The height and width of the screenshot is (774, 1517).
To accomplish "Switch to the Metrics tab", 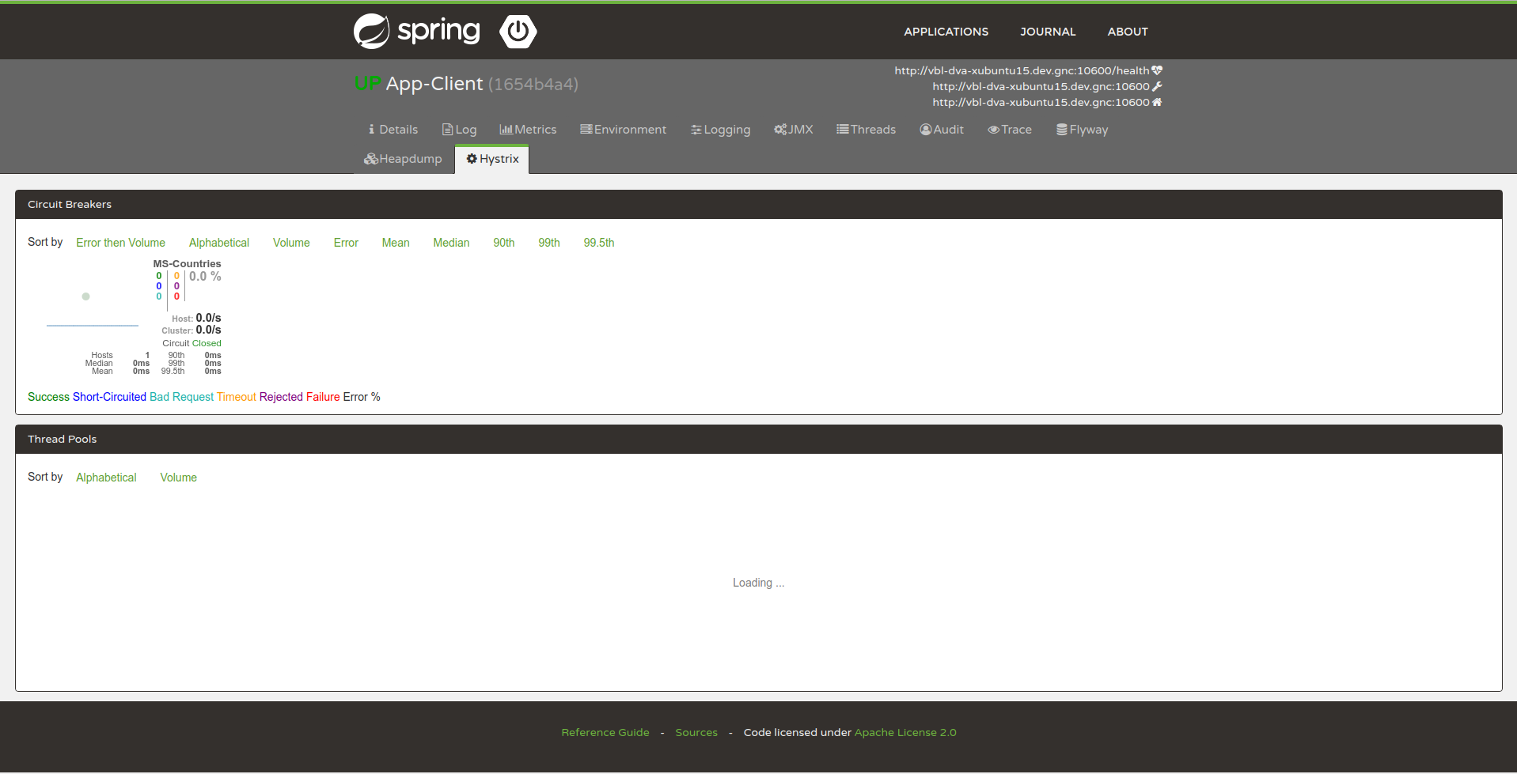I will (x=528, y=130).
